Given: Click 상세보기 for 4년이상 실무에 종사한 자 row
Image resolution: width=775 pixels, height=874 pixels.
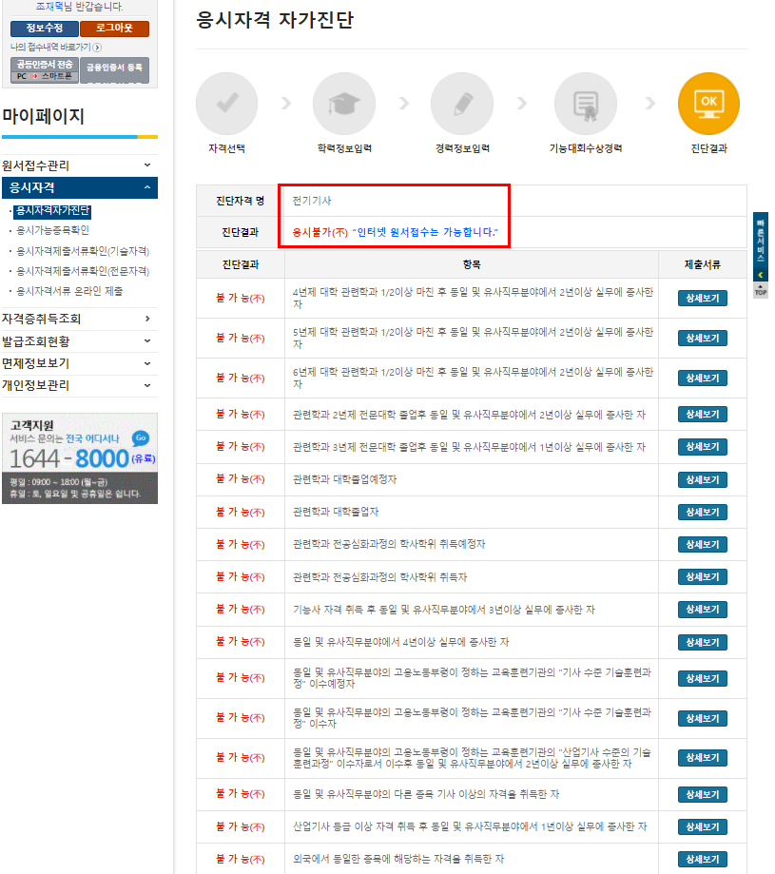Looking at the screenshot, I should click(x=702, y=642).
